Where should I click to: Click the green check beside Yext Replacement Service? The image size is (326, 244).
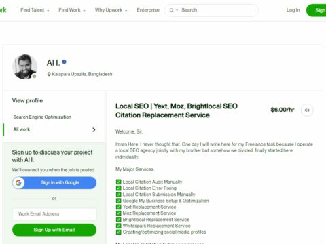118,207
